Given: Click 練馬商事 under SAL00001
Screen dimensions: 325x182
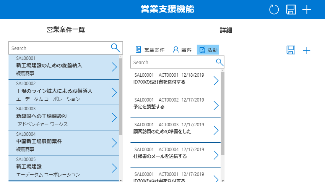Looking at the screenshot, I should 25,73.
